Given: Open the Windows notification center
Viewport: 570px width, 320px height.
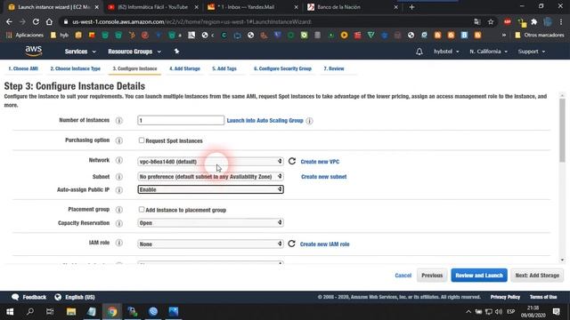Looking at the screenshot, I should click(557, 312).
